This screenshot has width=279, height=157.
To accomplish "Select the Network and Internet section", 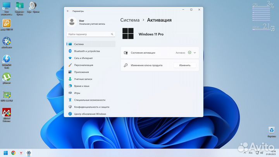I will click(83, 58).
